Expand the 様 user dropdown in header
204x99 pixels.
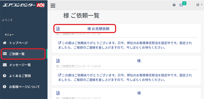coord(199,5)
